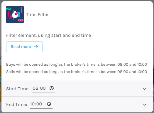
Task: Click the Reed more button
Action: (24, 47)
